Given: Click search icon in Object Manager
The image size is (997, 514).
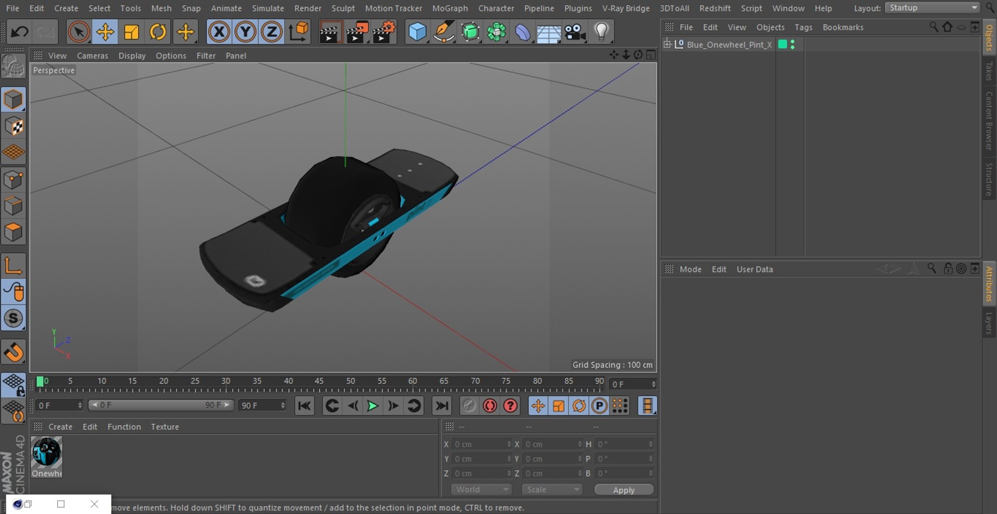Looking at the screenshot, I should [934, 27].
